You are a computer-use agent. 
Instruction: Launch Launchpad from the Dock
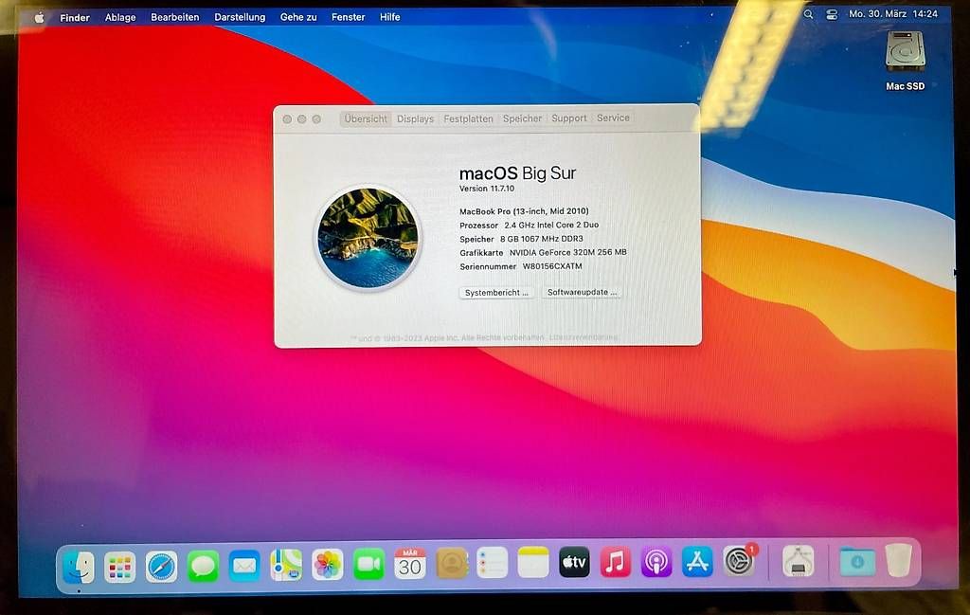(x=120, y=566)
